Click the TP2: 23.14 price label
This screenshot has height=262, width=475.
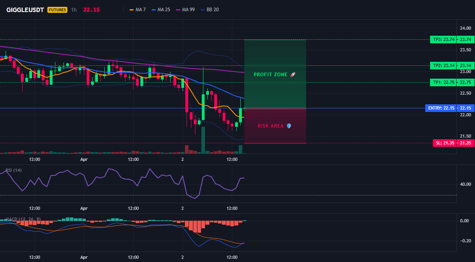coord(443,65)
